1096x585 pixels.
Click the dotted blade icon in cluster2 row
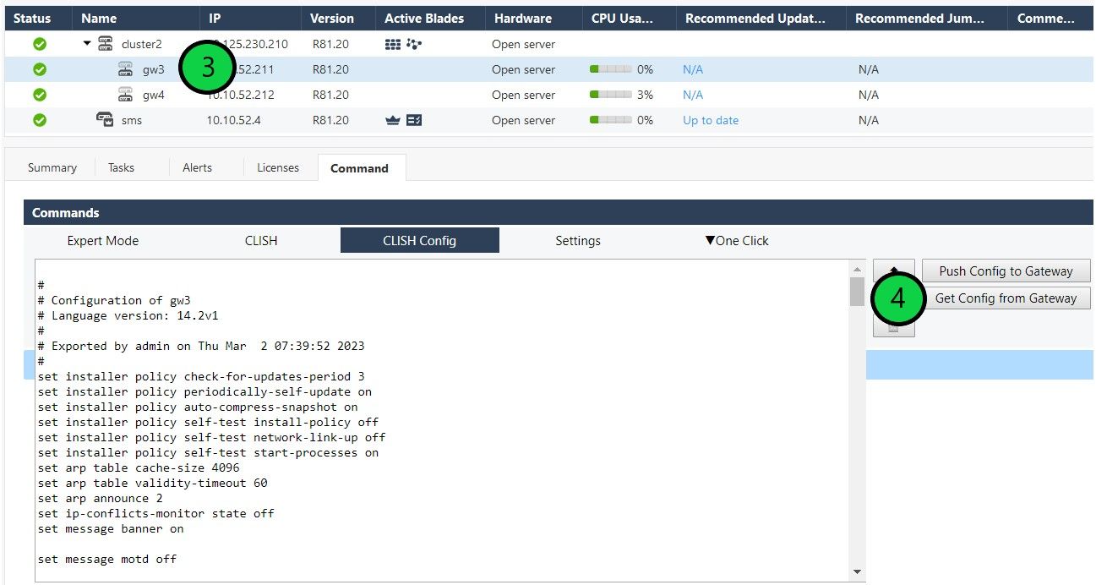414,44
